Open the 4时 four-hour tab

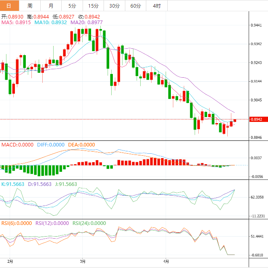tap(156, 6)
